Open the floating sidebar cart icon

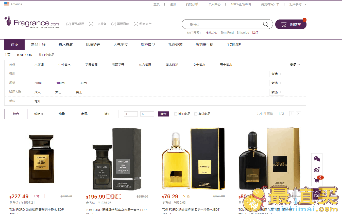[317, 181]
